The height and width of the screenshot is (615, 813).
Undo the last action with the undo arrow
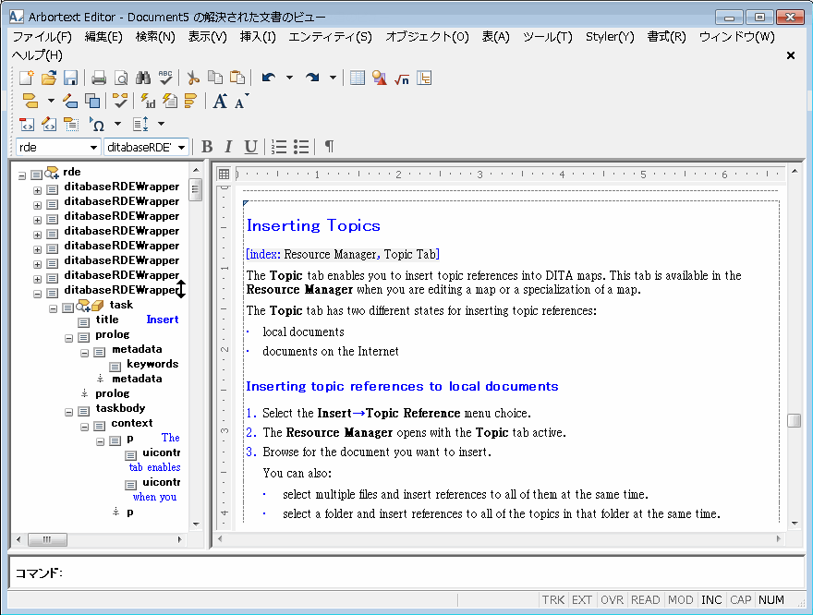[x=268, y=78]
